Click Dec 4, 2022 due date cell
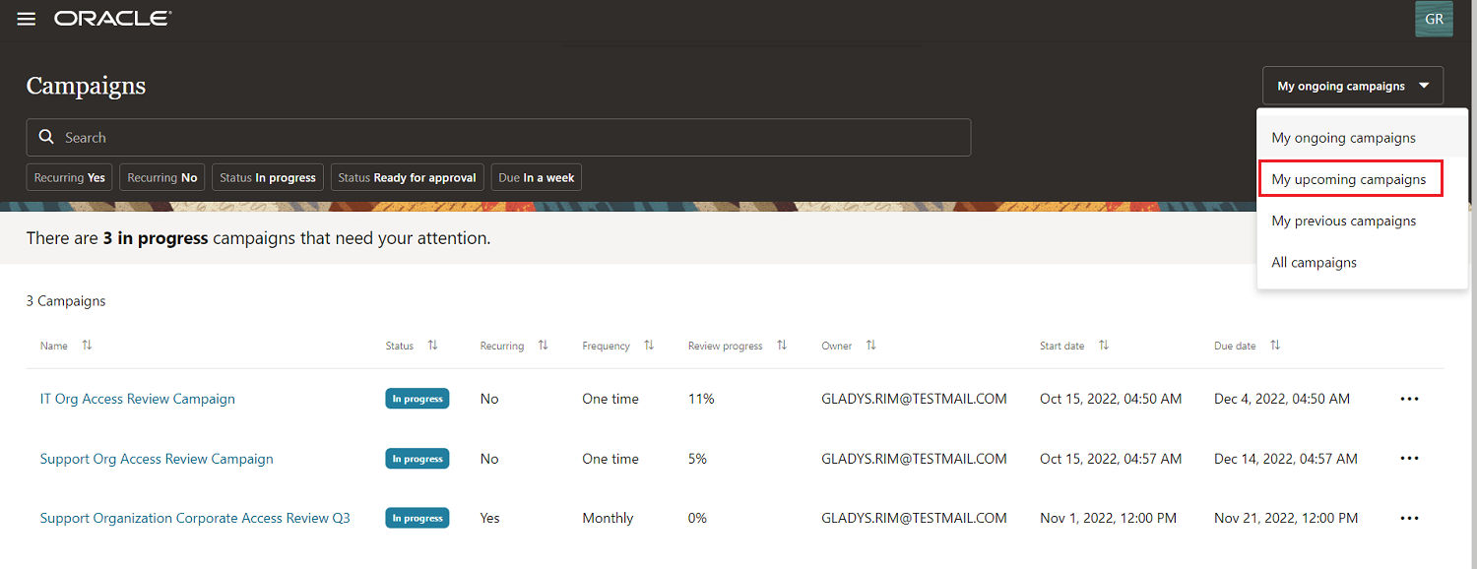Image resolution: width=1477 pixels, height=569 pixels. coord(1282,399)
